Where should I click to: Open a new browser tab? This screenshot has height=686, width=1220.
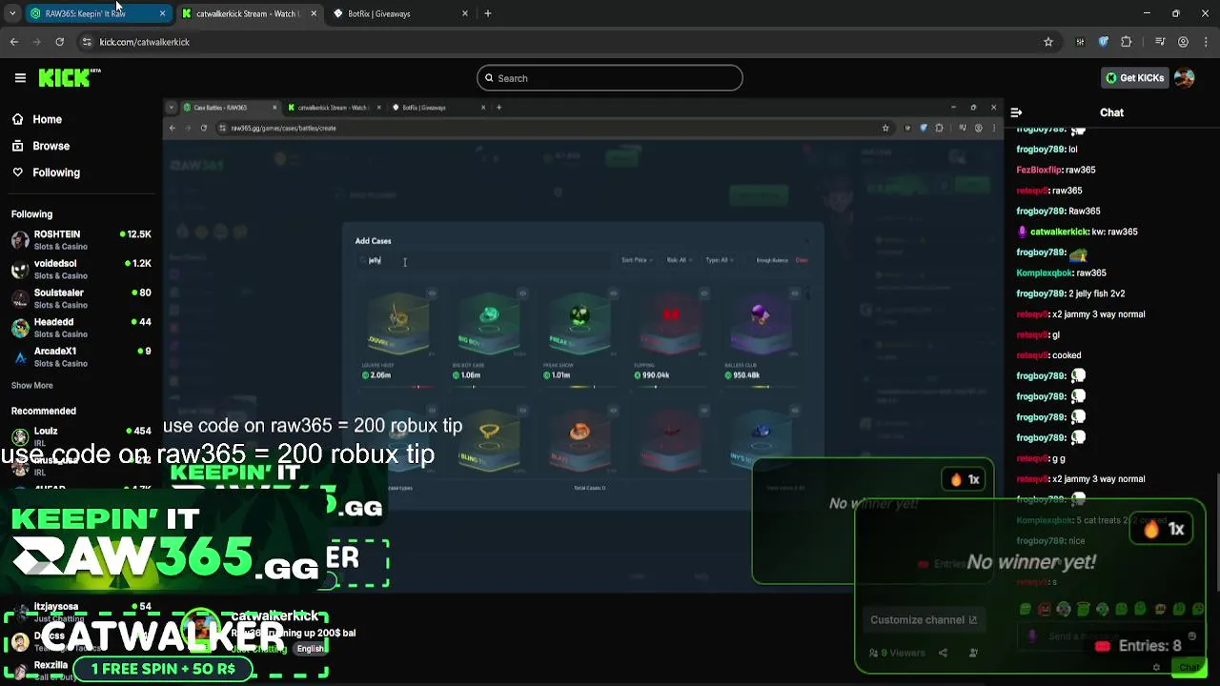pos(487,13)
